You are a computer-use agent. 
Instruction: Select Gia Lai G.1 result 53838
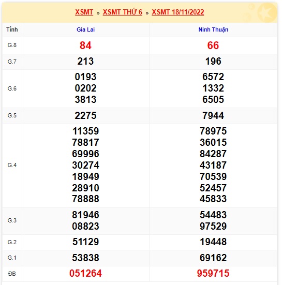pyautogui.click(x=85, y=258)
